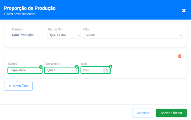Click the Proporção de Produção dialog title
This screenshot has height=120, width=191.
pos(30,8)
